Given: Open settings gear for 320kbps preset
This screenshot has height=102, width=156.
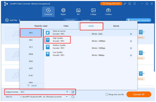Looking at the screenshot, I should (x=131, y=41).
